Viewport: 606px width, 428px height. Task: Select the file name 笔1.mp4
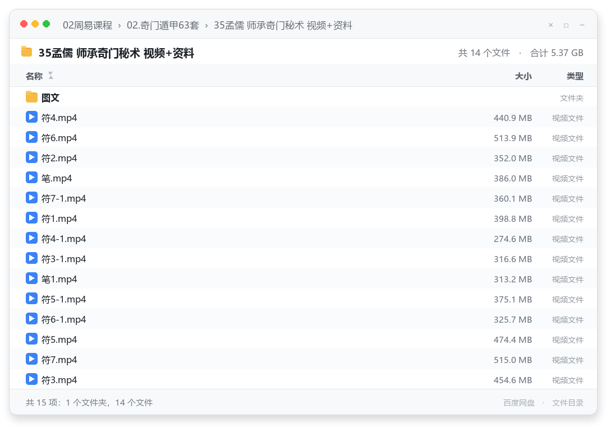(x=59, y=279)
